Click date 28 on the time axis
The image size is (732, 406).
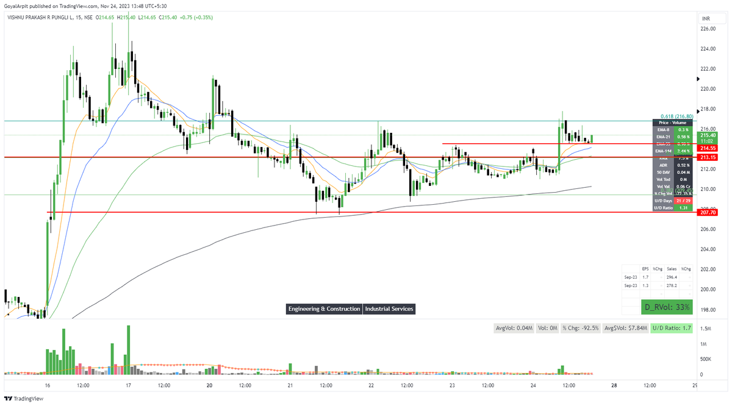click(614, 385)
